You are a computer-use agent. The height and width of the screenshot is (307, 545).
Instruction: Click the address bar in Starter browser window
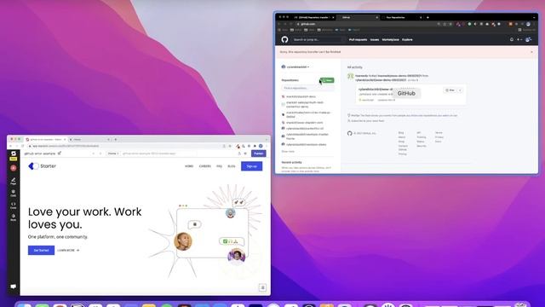point(125,146)
